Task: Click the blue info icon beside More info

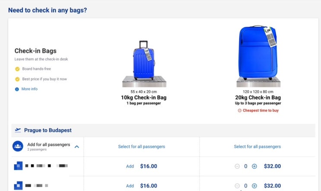Action: pos(17,89)
